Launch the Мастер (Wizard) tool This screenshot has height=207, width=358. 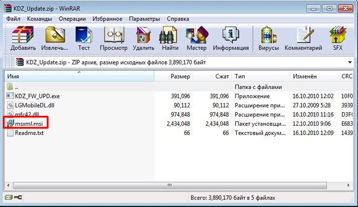[196, 34]
